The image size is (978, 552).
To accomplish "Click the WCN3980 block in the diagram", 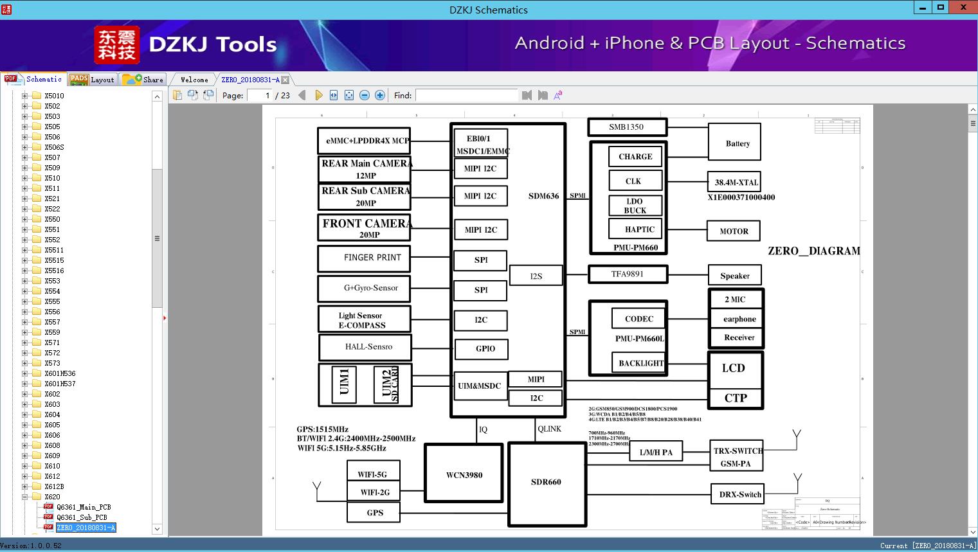I will (464, 473).
